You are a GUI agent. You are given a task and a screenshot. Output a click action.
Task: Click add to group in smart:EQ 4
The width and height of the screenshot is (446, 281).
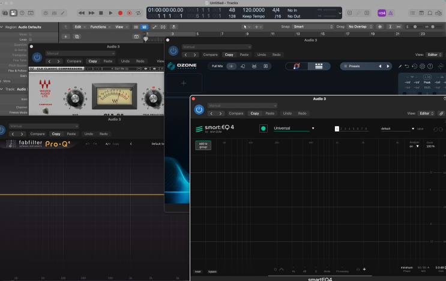tap(203, 145)
